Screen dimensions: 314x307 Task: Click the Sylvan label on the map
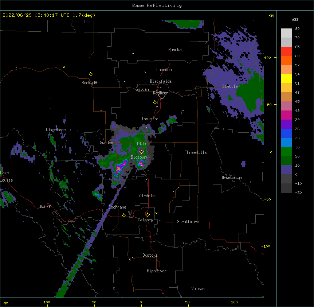click(142, 89)
